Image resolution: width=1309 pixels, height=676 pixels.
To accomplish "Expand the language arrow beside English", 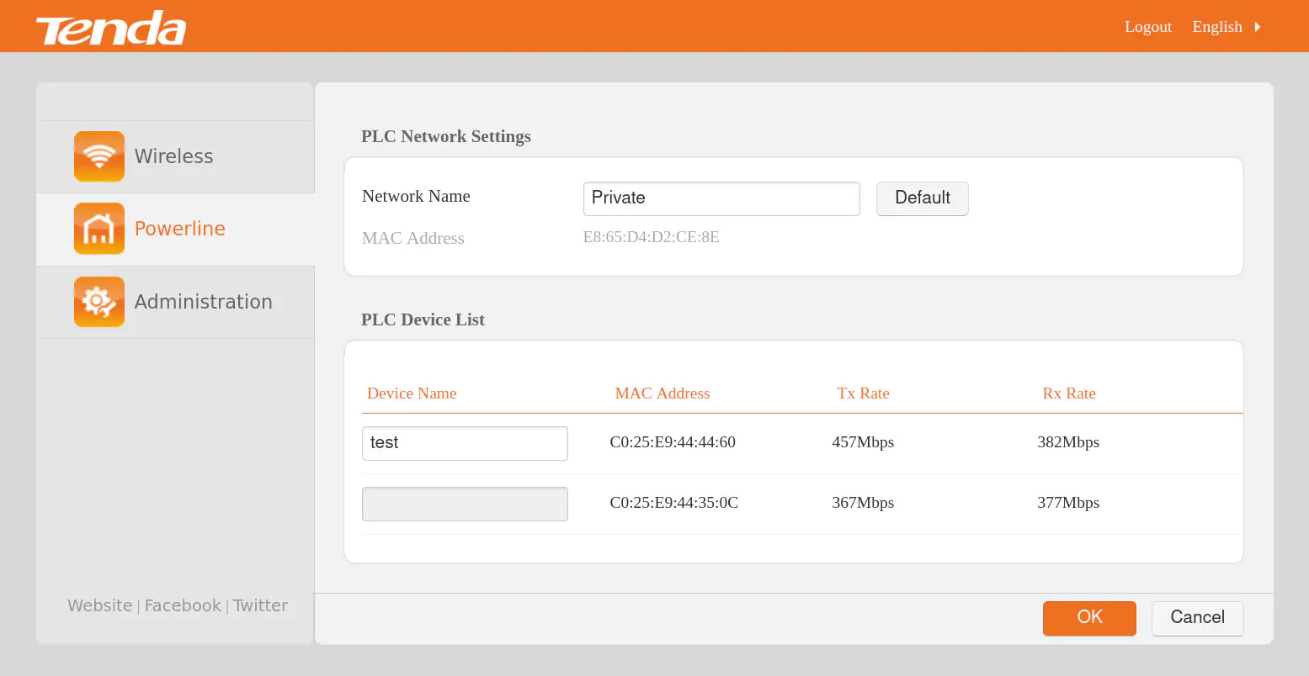I will [1258, 27].
